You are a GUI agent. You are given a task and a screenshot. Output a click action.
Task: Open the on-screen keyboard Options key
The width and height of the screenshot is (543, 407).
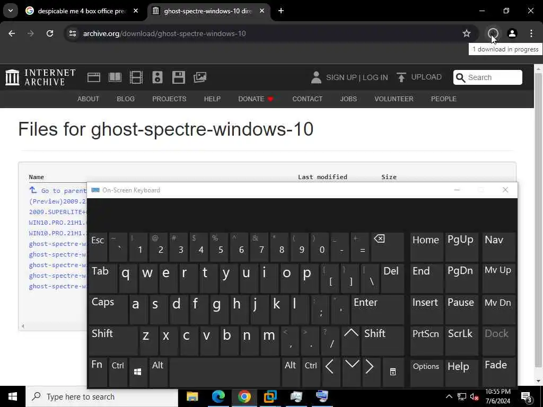(426, 372)
